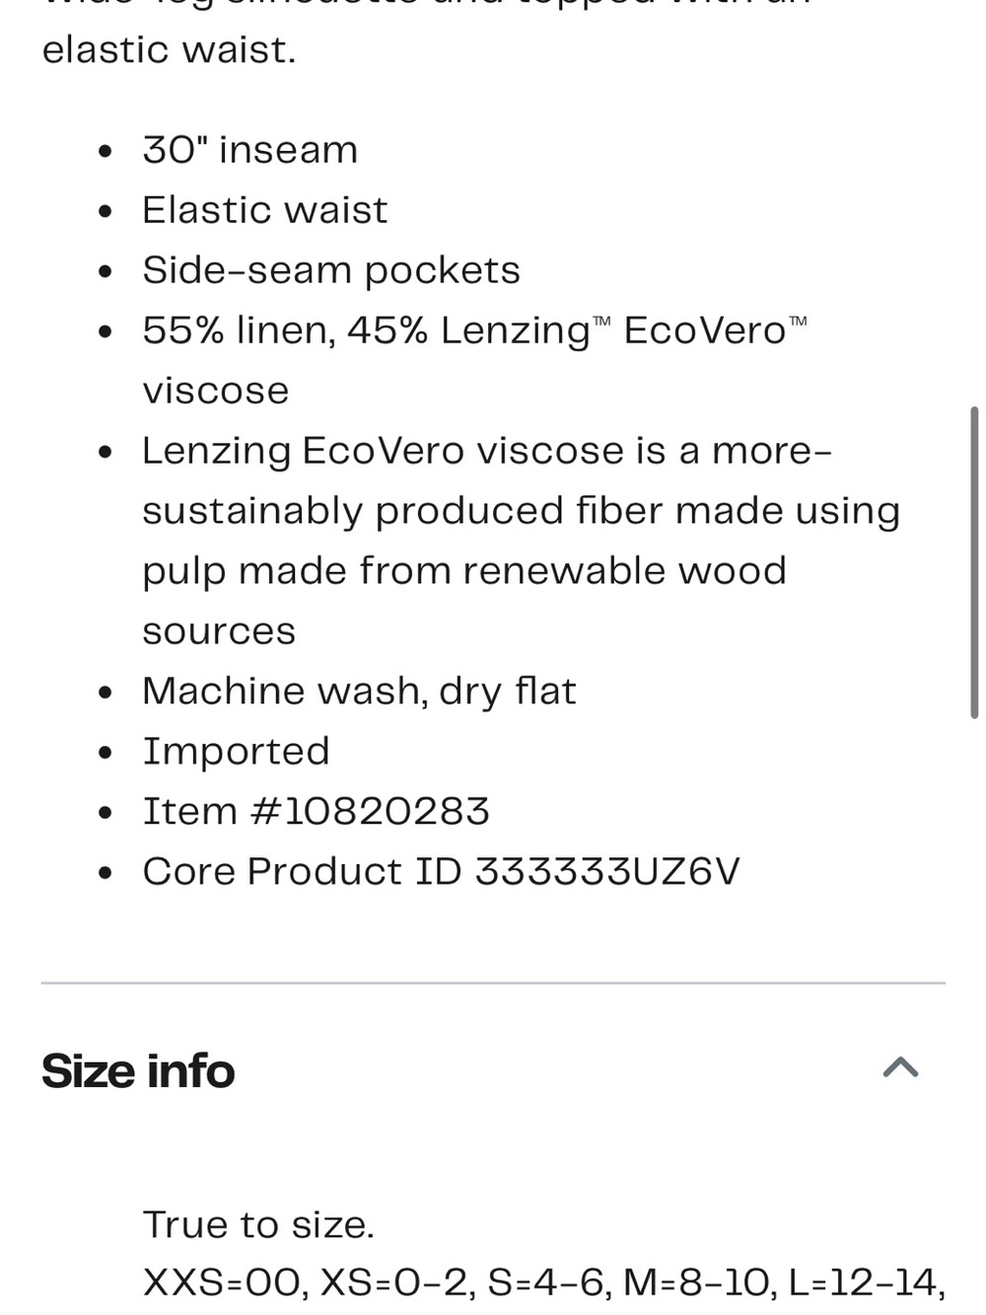Click "pulp made from renewable wood" line
This screenshot has width=986, height=1315.
tap(464, 572)
